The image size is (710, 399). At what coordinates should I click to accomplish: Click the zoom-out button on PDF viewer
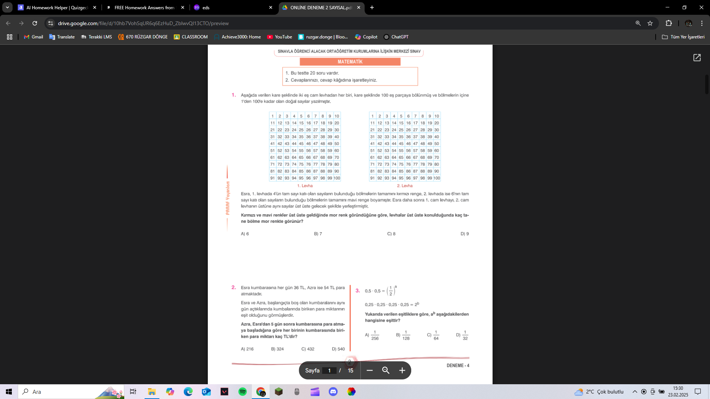[369, 370]
